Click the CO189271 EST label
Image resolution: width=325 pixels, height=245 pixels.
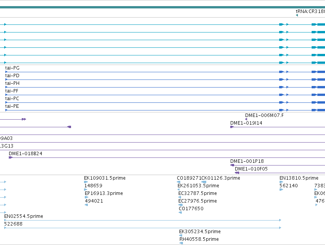tap(189, 178)
